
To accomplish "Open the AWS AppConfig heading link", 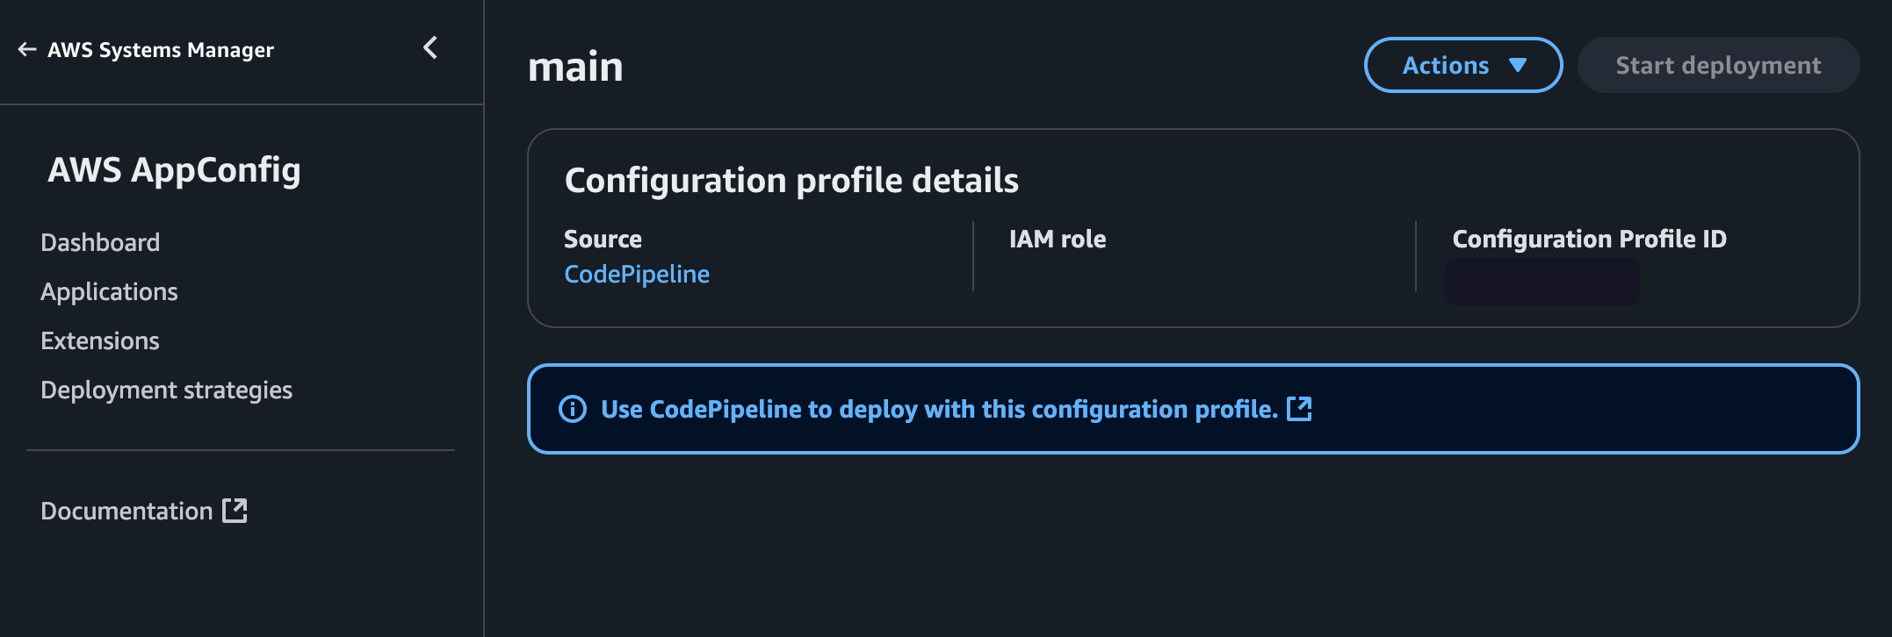I will click(174, 170).
